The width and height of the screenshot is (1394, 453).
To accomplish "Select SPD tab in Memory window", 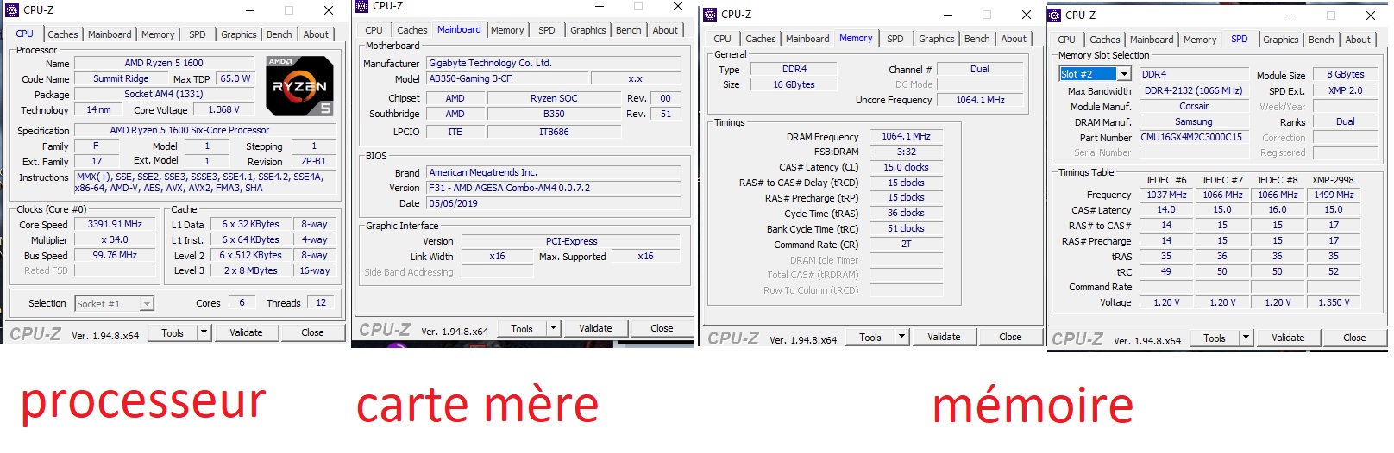I will (895, 39).
